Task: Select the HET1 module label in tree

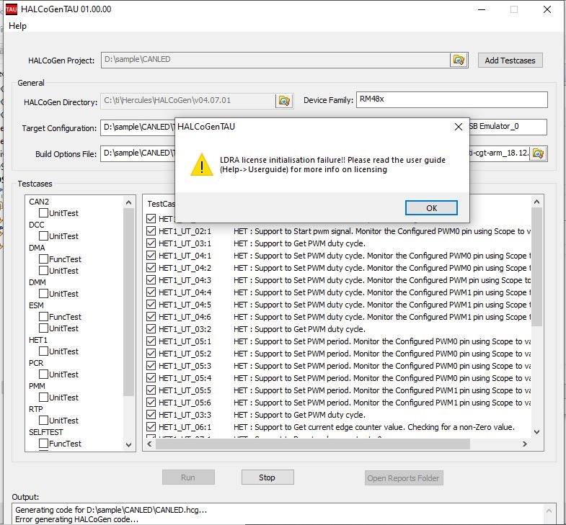Action: point(38,340)
